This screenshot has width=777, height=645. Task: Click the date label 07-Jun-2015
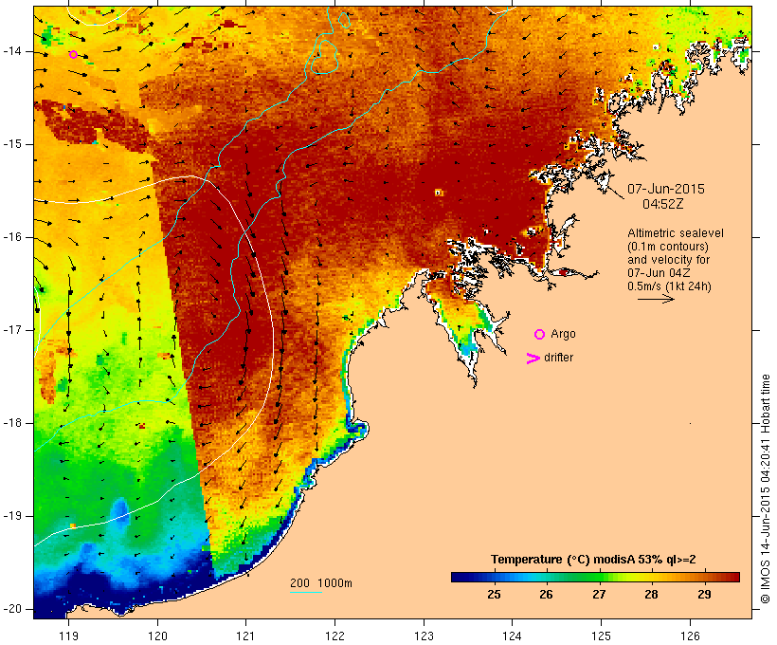[x=666, y=189]
